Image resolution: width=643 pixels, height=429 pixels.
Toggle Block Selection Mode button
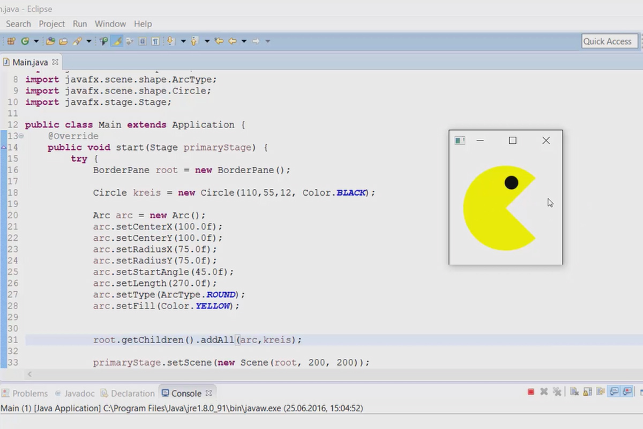click(x=143, y=41)
